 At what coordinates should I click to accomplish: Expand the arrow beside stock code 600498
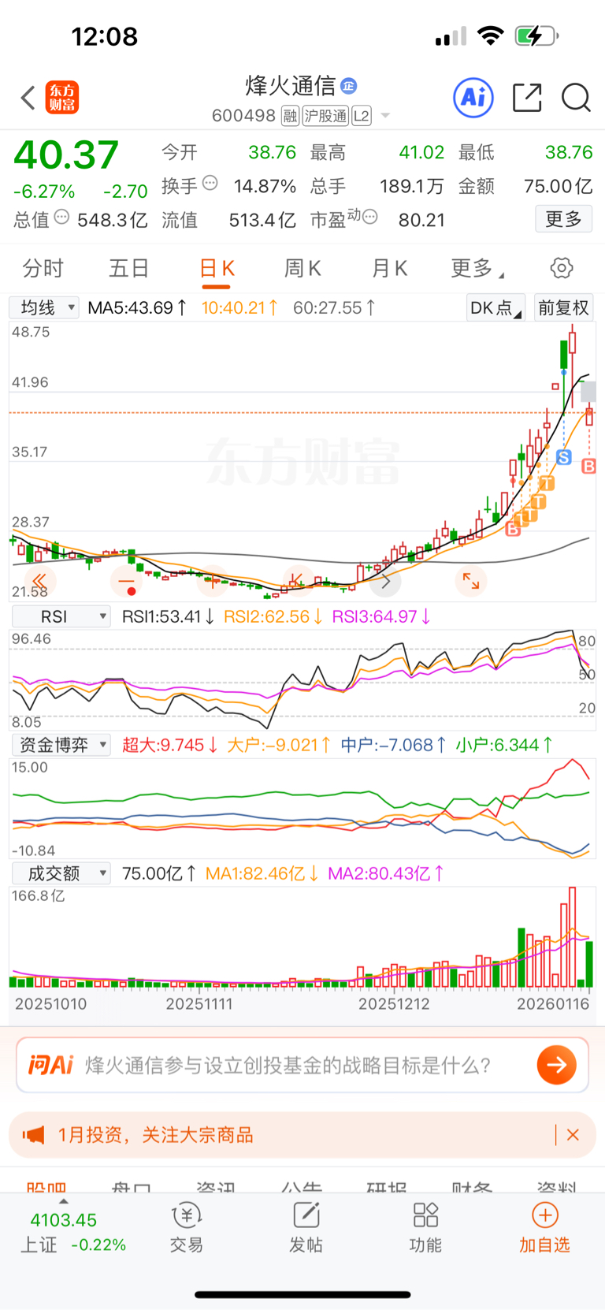tap(385, 116)
